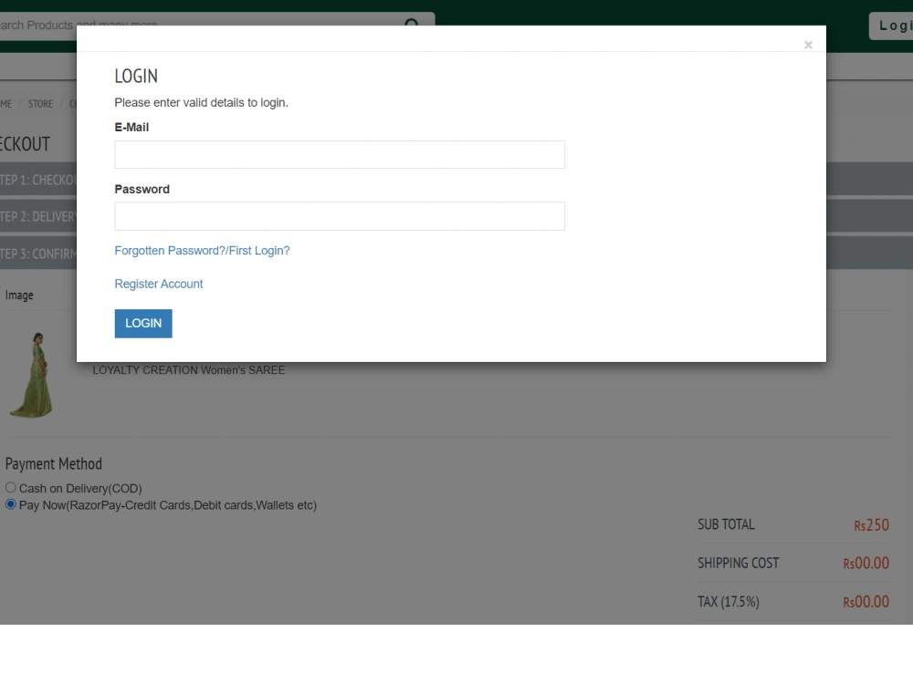913x684 pixels.
Task: Expand Step 1: Checkout section
Action: click(x=38, y=179)
